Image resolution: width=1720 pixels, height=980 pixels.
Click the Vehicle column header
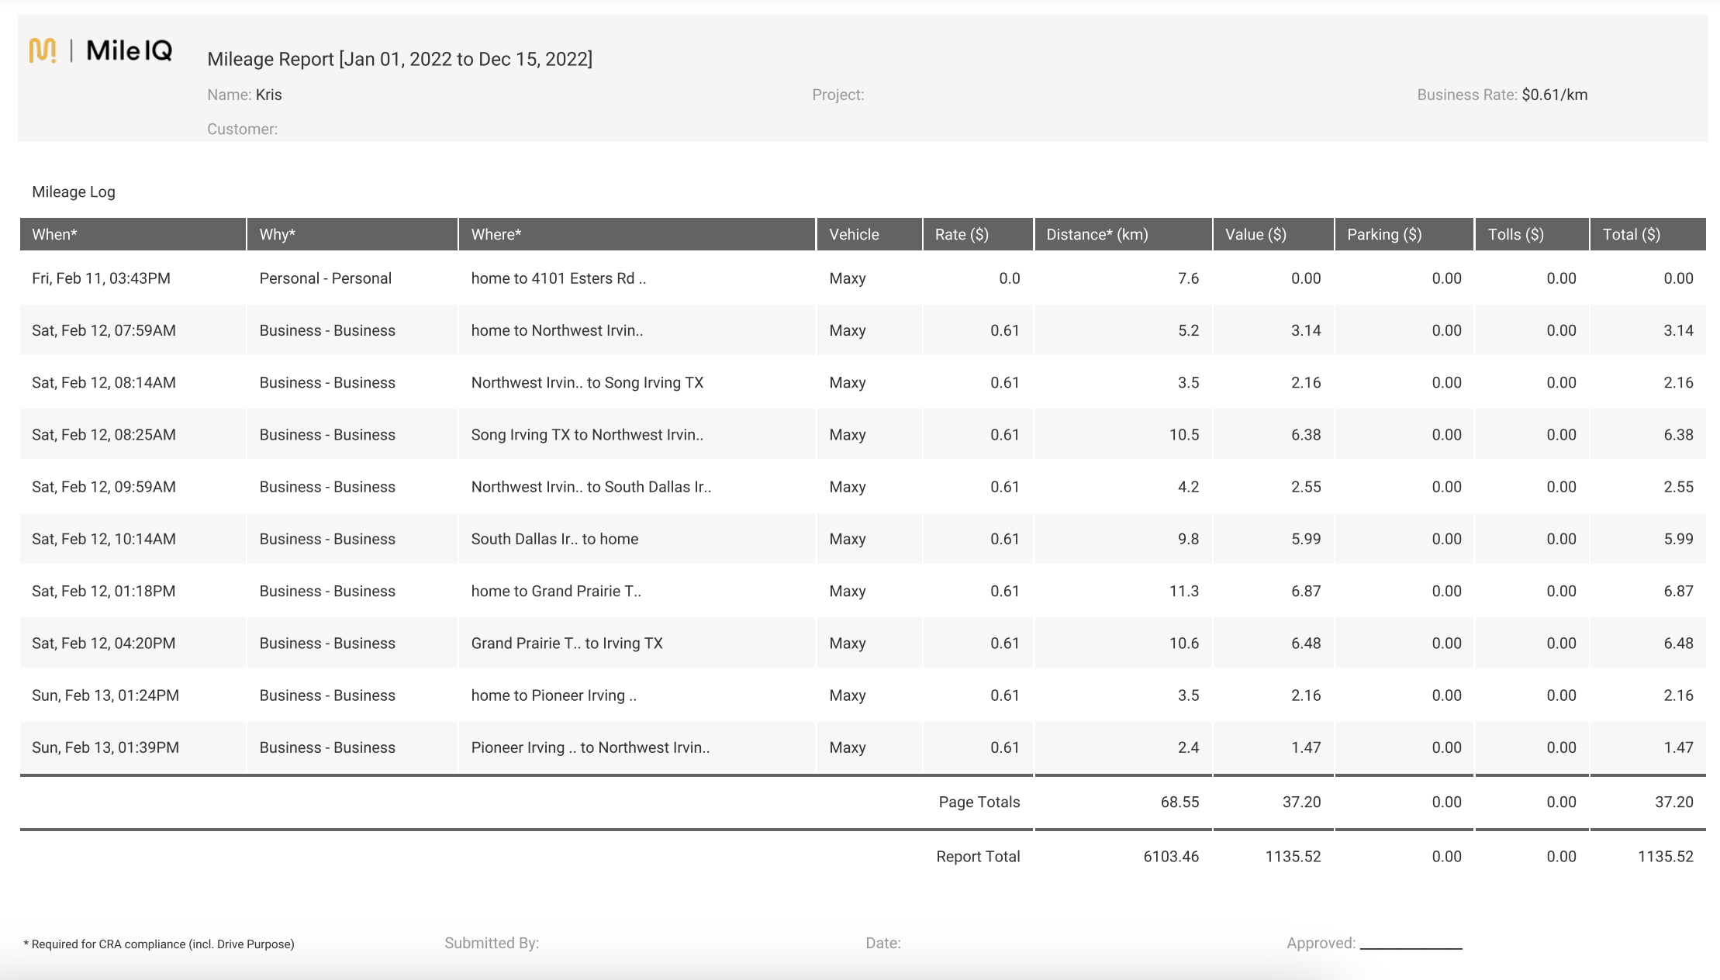click(853, 234)
